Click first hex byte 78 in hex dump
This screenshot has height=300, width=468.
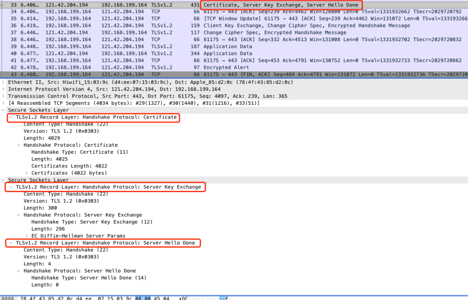pos(23,298)
